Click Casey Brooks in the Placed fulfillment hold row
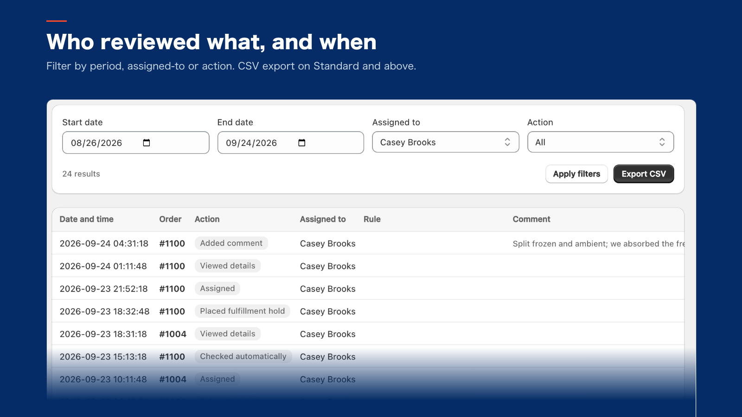 pos(328,312)
